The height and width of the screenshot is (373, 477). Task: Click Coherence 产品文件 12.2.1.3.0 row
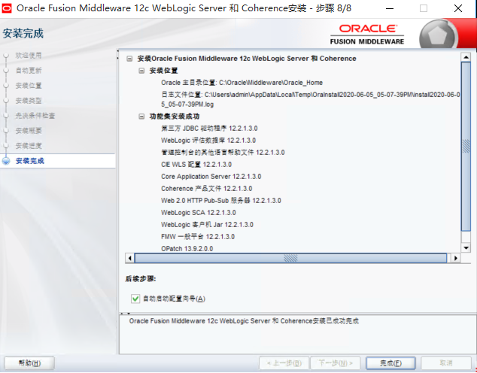[x=207, y=189]
